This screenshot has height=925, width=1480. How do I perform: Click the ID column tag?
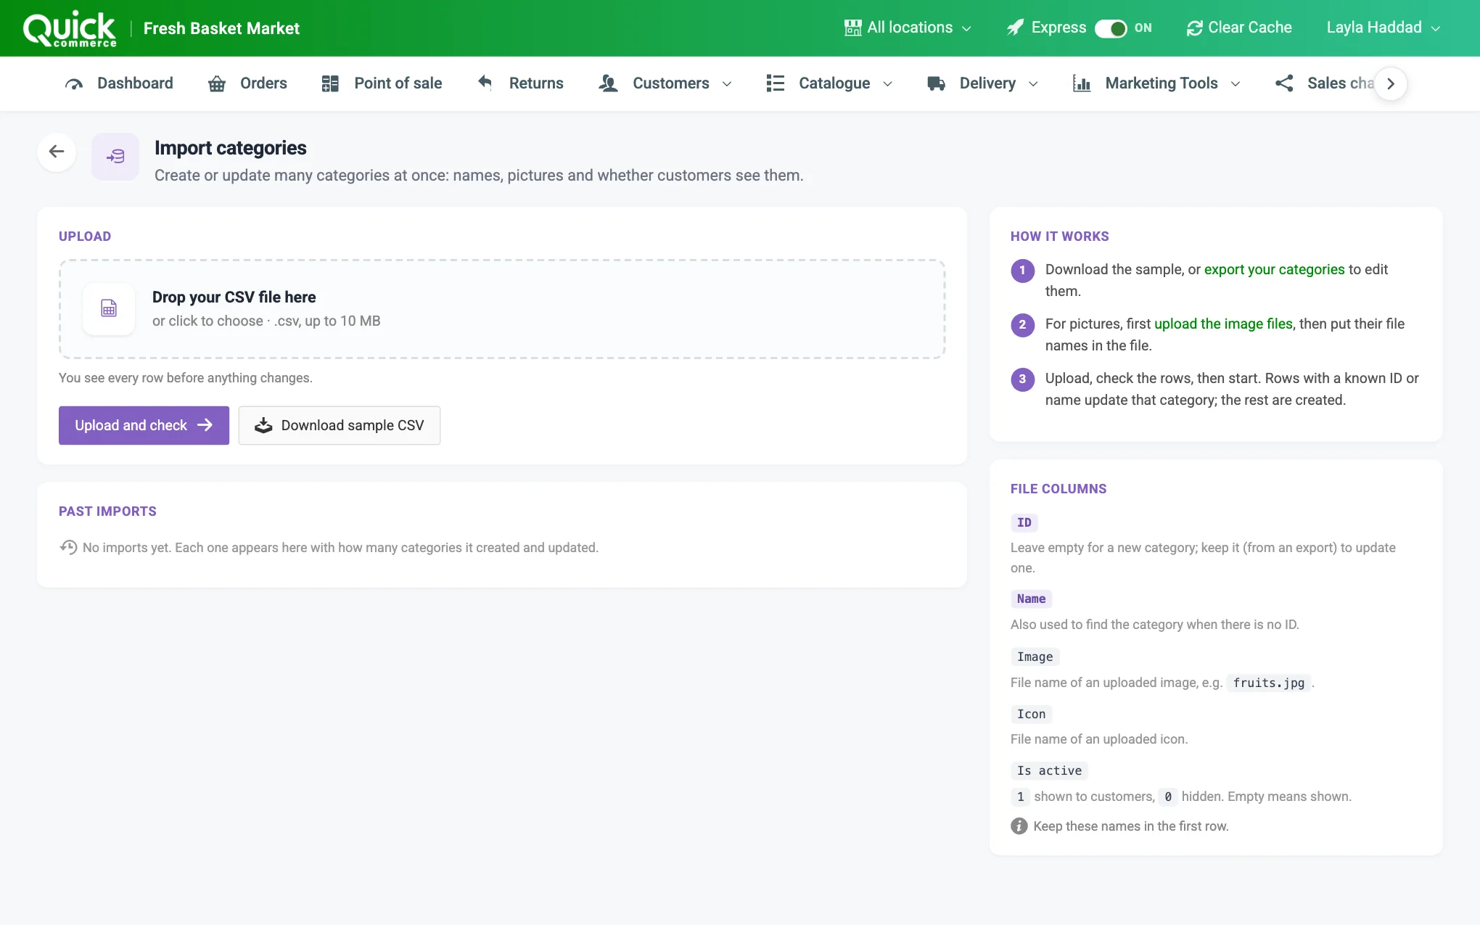[x=1024, y=522]
